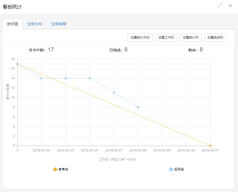Click the 参考线 legend label
This screenshot has width=238, height=192.
63,169
